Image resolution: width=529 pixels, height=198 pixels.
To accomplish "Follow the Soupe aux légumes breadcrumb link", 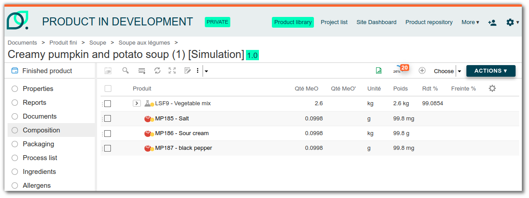I will point(144,43).
